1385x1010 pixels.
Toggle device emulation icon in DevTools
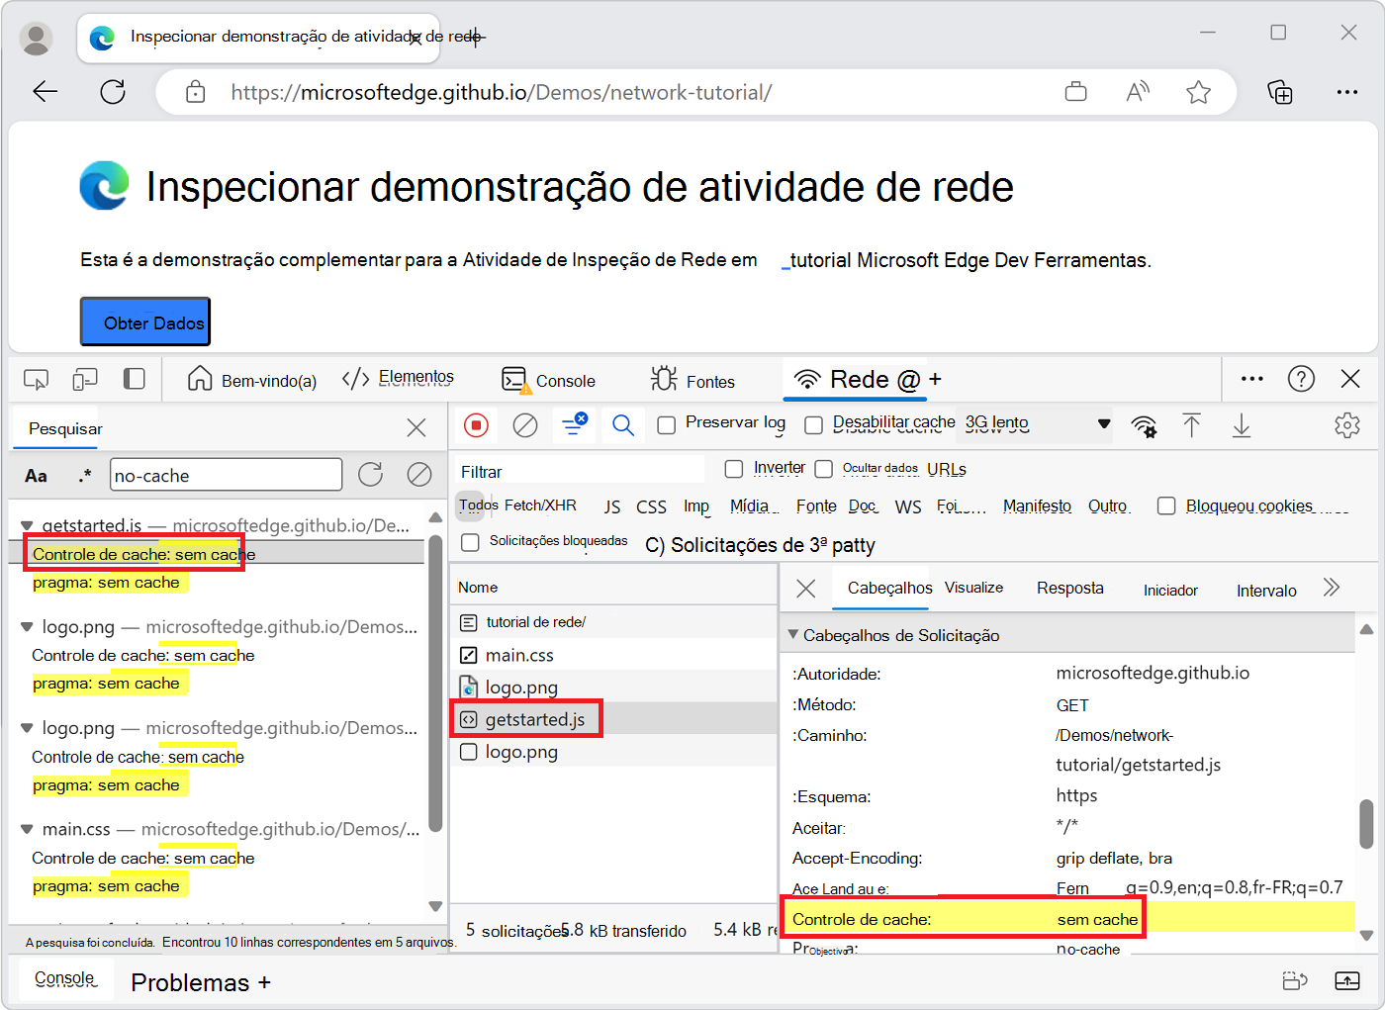pos(85,380)
